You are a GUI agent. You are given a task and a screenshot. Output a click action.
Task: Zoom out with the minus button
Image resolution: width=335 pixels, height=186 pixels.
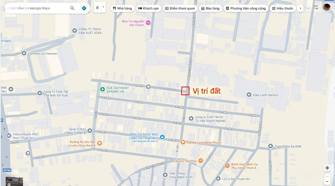pos(327,182)
